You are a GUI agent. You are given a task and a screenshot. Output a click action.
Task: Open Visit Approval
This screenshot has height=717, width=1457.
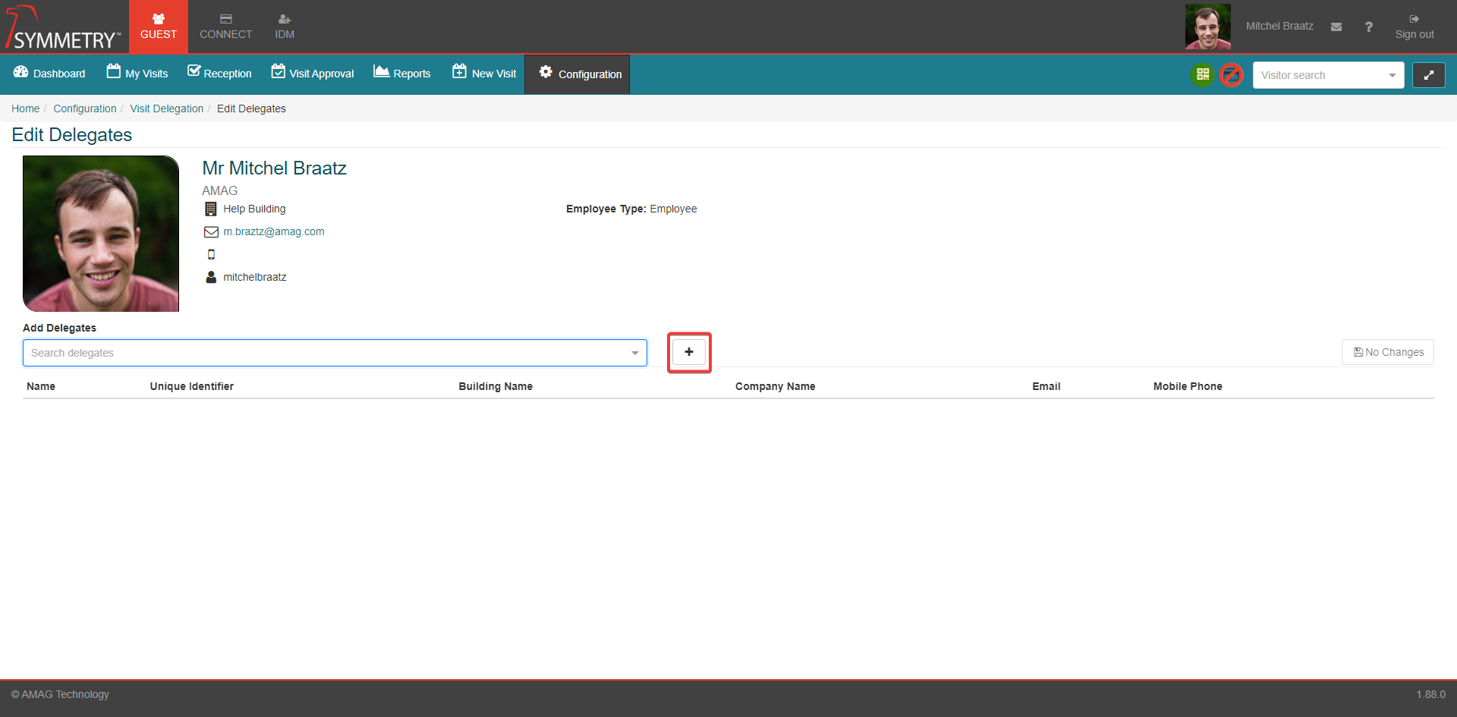(313, 74)
